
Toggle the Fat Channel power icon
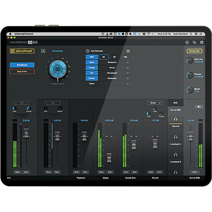pos(128,51)
